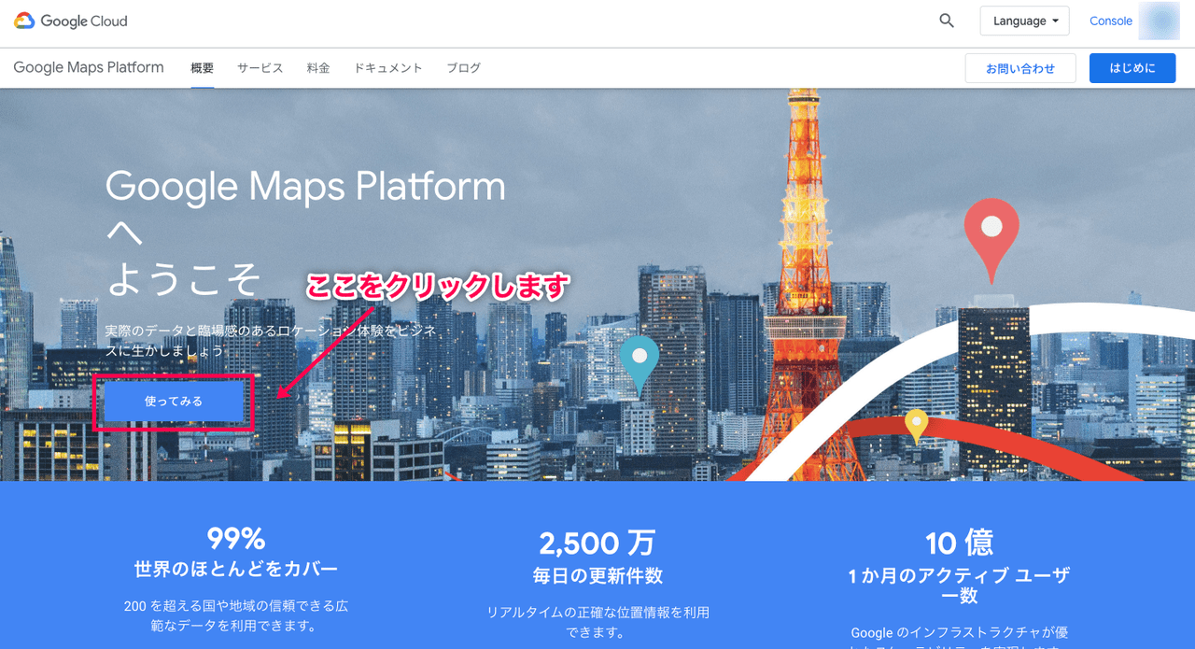Click the 10 億 statistic text
The image size is (1195, 649).
959,543
